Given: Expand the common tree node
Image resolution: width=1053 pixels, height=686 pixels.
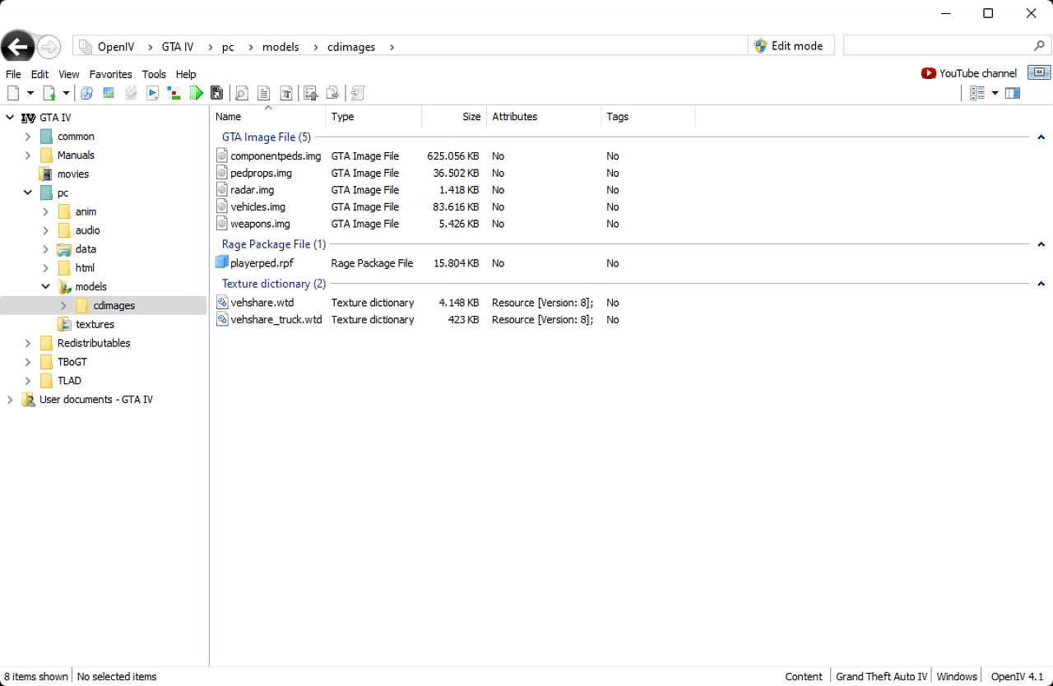Looking at the screenshot, I should [x=28, y=137].
